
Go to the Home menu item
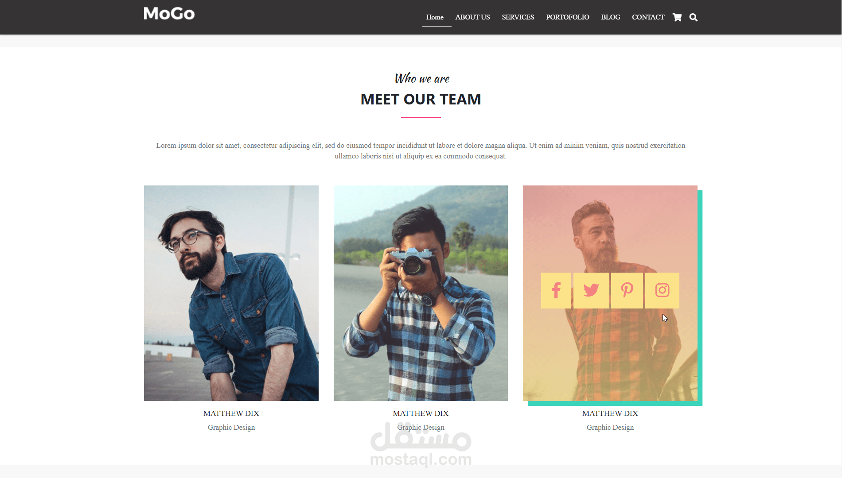click(x=435, y=17)
